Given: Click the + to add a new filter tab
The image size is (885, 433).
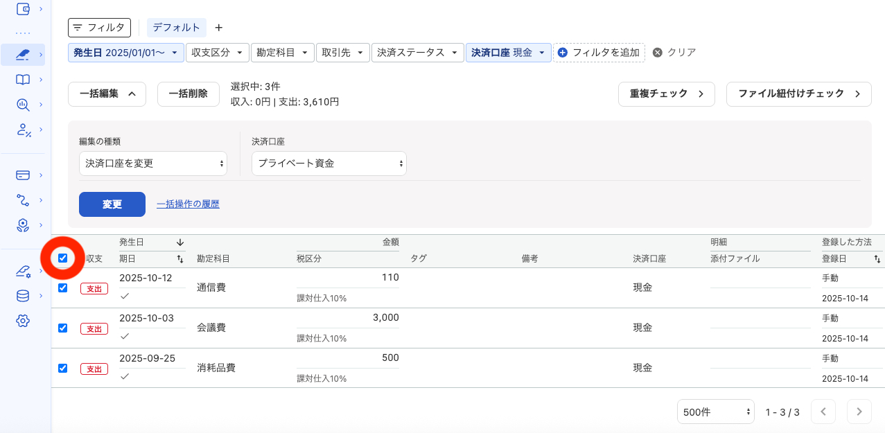Looking at the screenshot, I should point(218,28).
